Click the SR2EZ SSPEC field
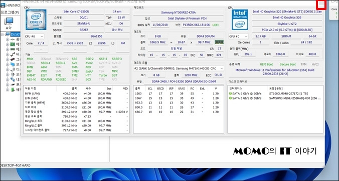 pos(84,30)
